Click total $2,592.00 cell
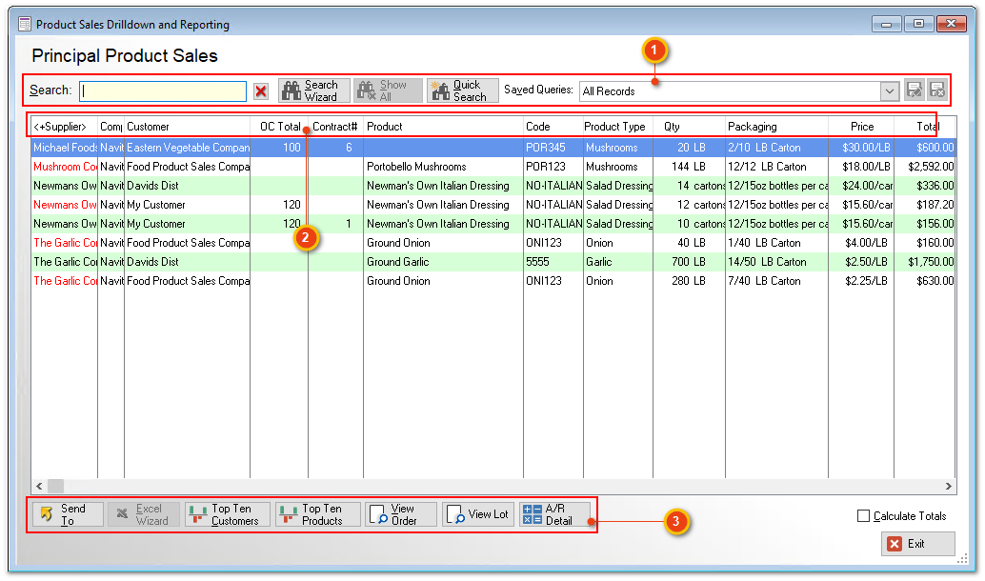The height and width of the screenshot is (581, 985). coord(925,167)
